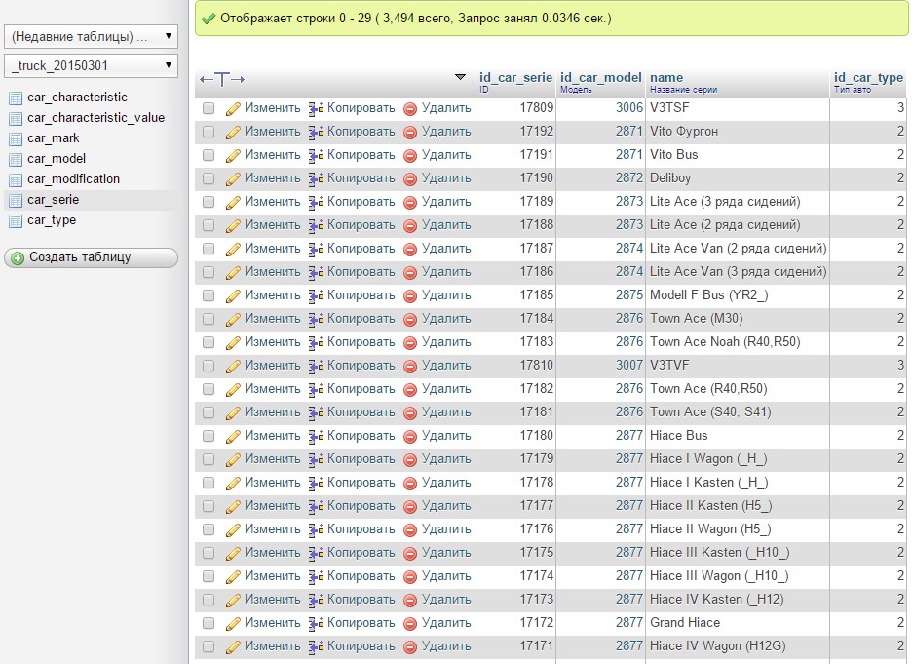Click the table icon next to car_type

[x=16, y=221]
